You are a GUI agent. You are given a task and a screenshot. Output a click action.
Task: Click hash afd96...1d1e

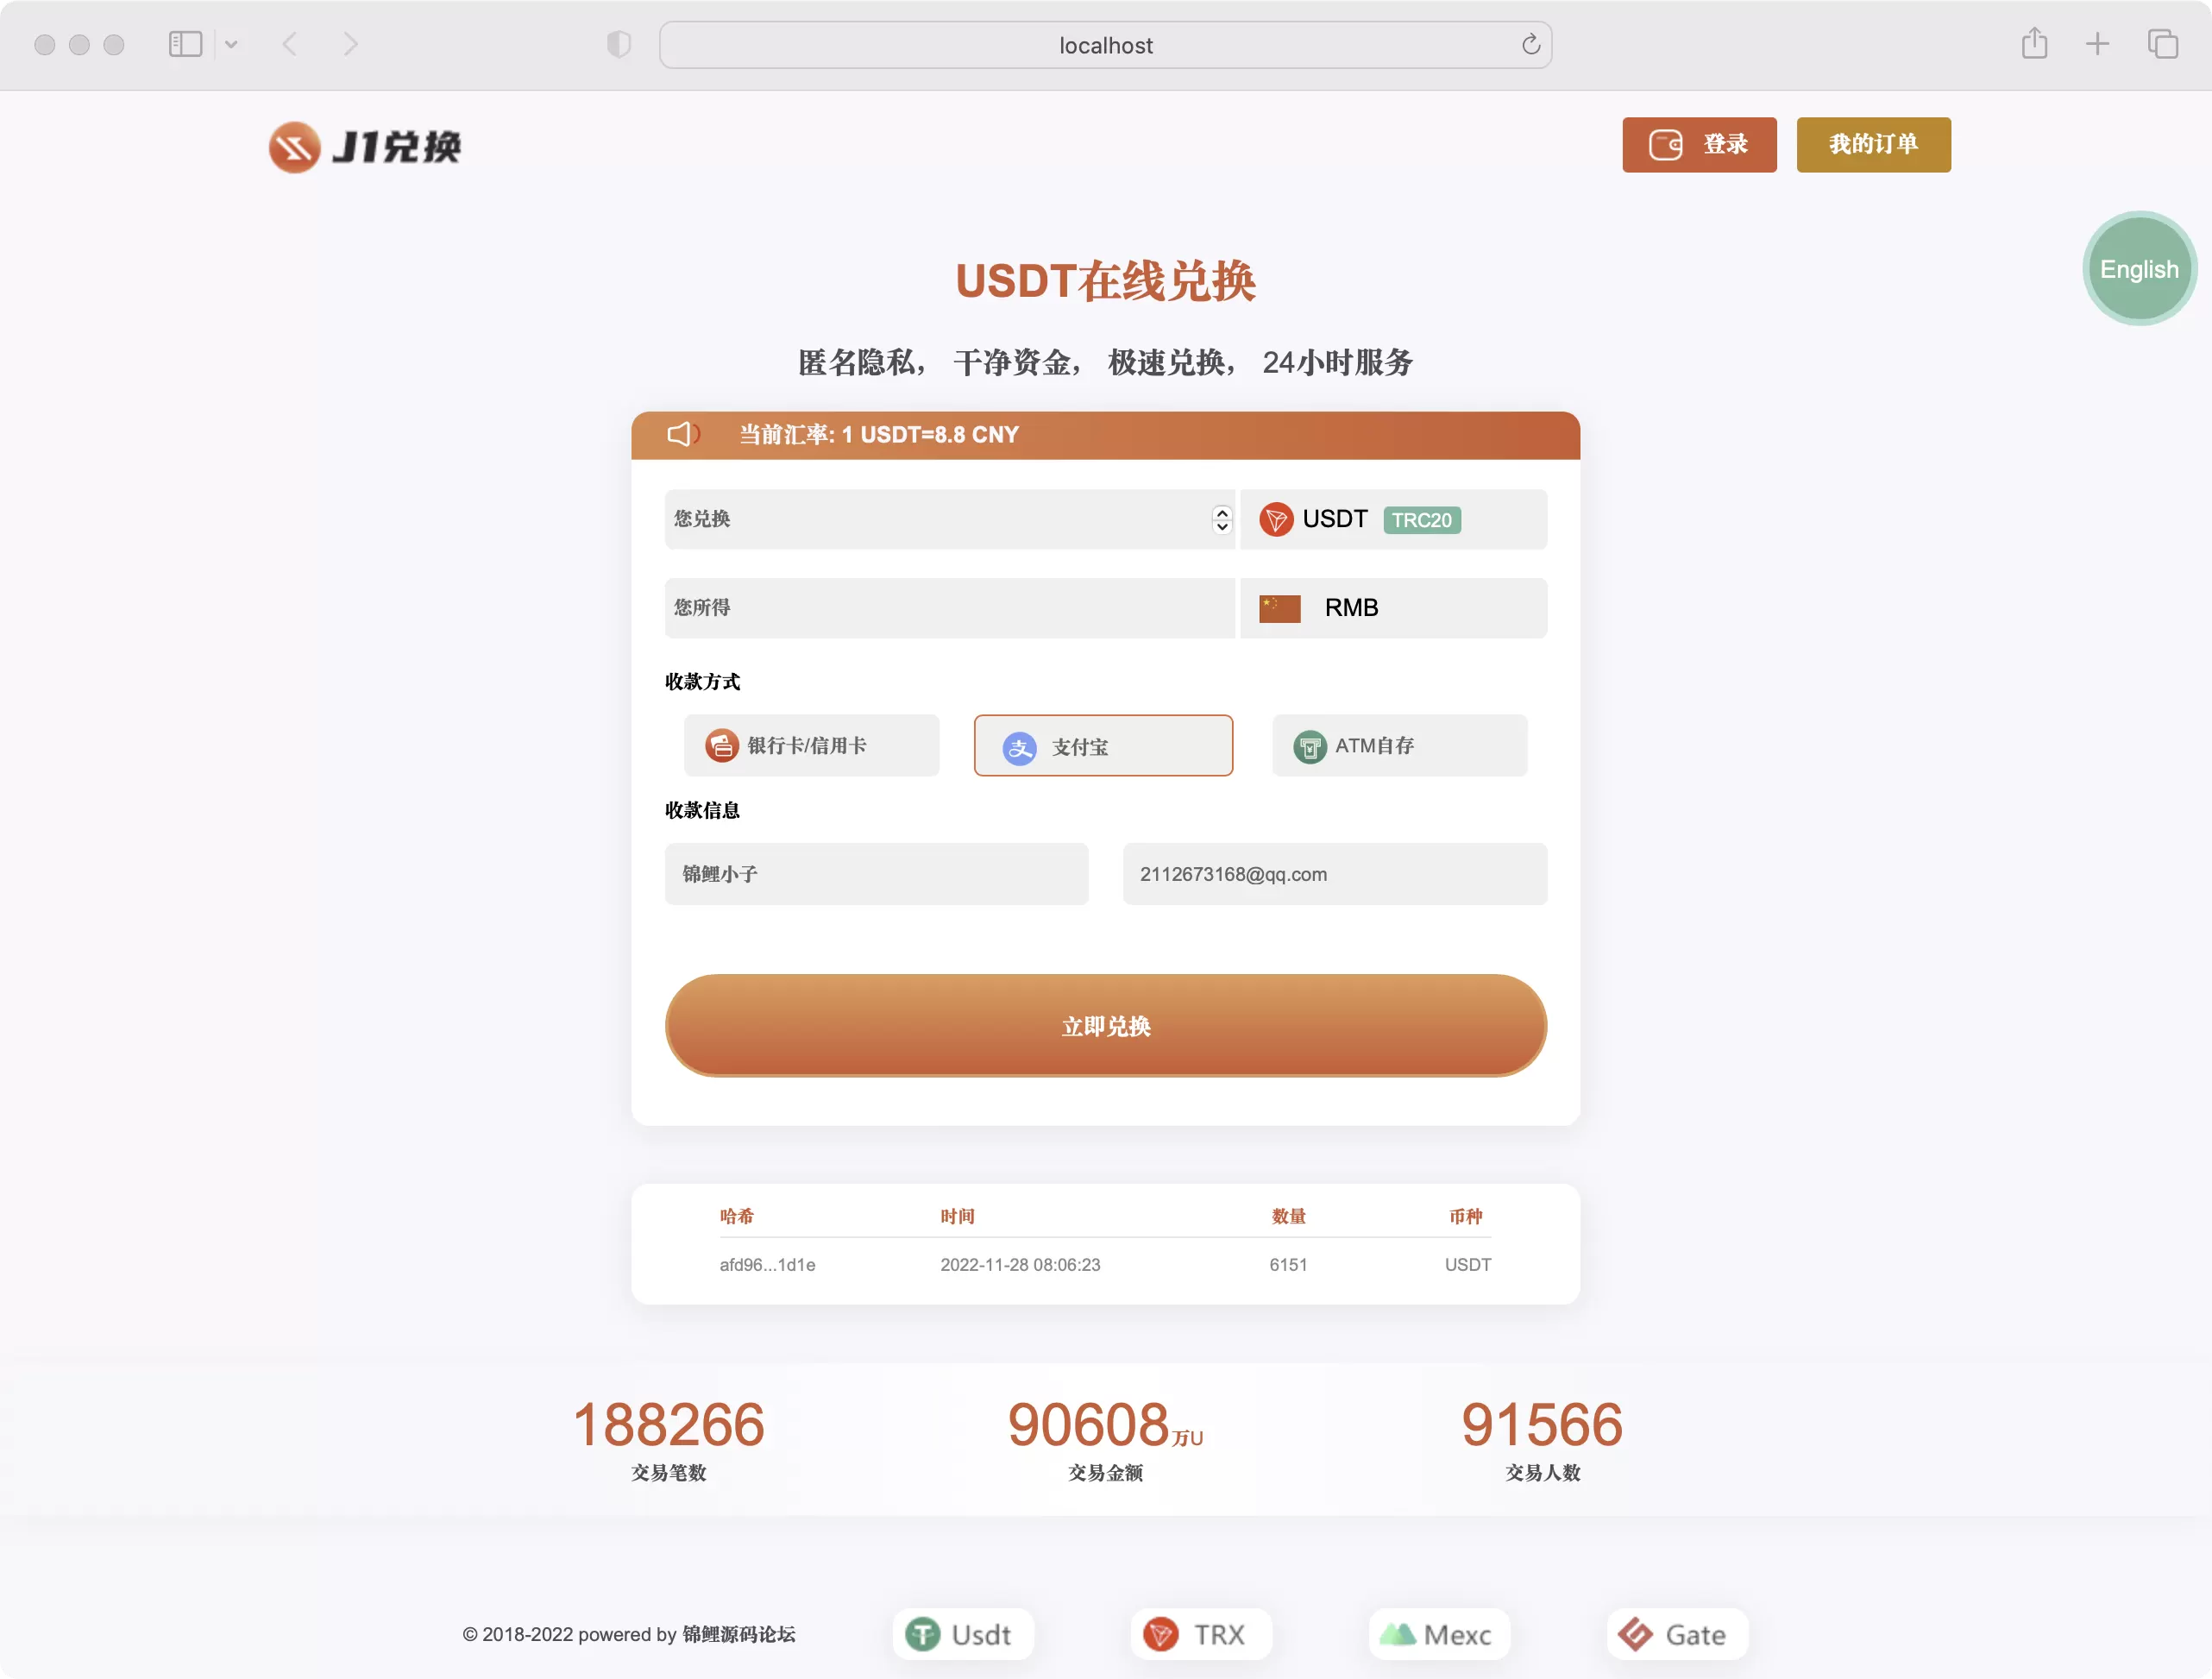point(767,1265)
